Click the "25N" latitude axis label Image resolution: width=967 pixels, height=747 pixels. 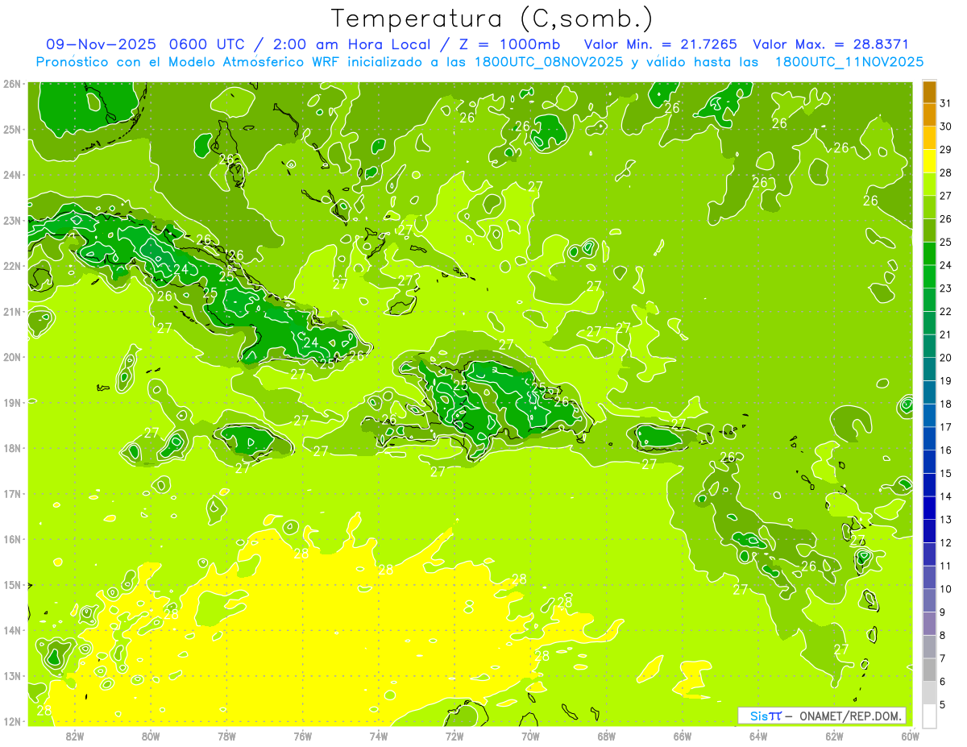[x=11, y=129]
